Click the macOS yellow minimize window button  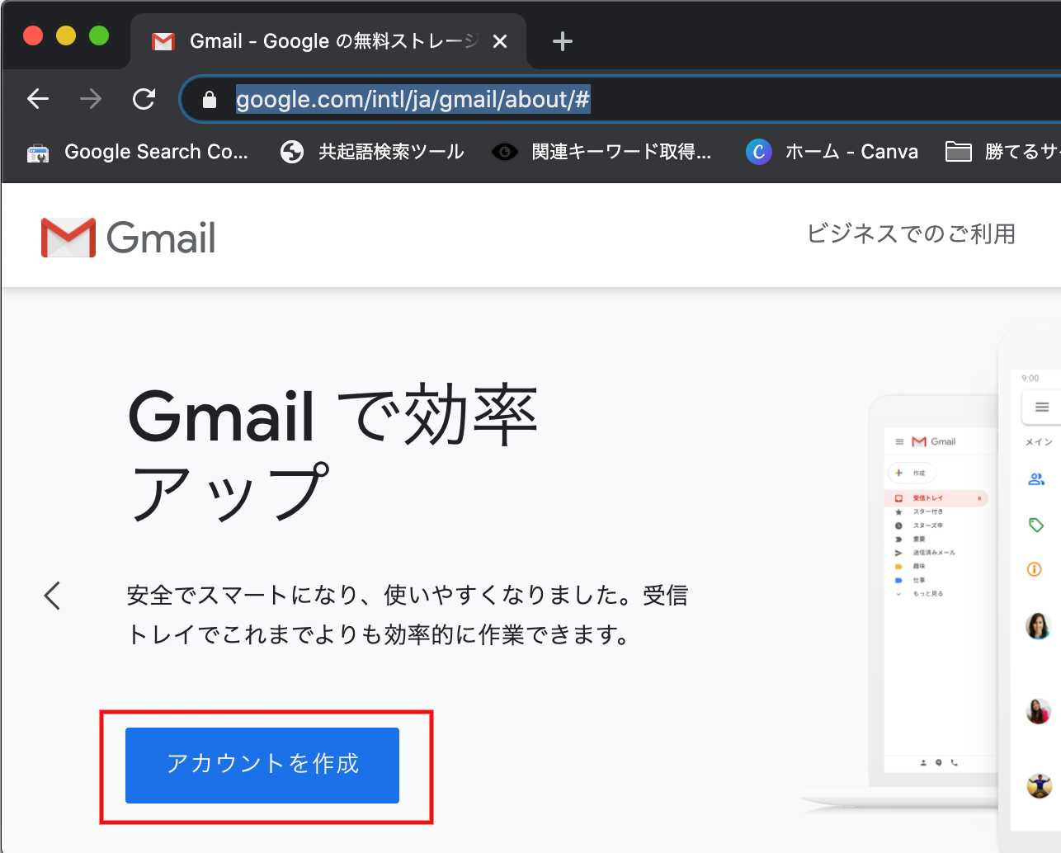pos(66,35)
